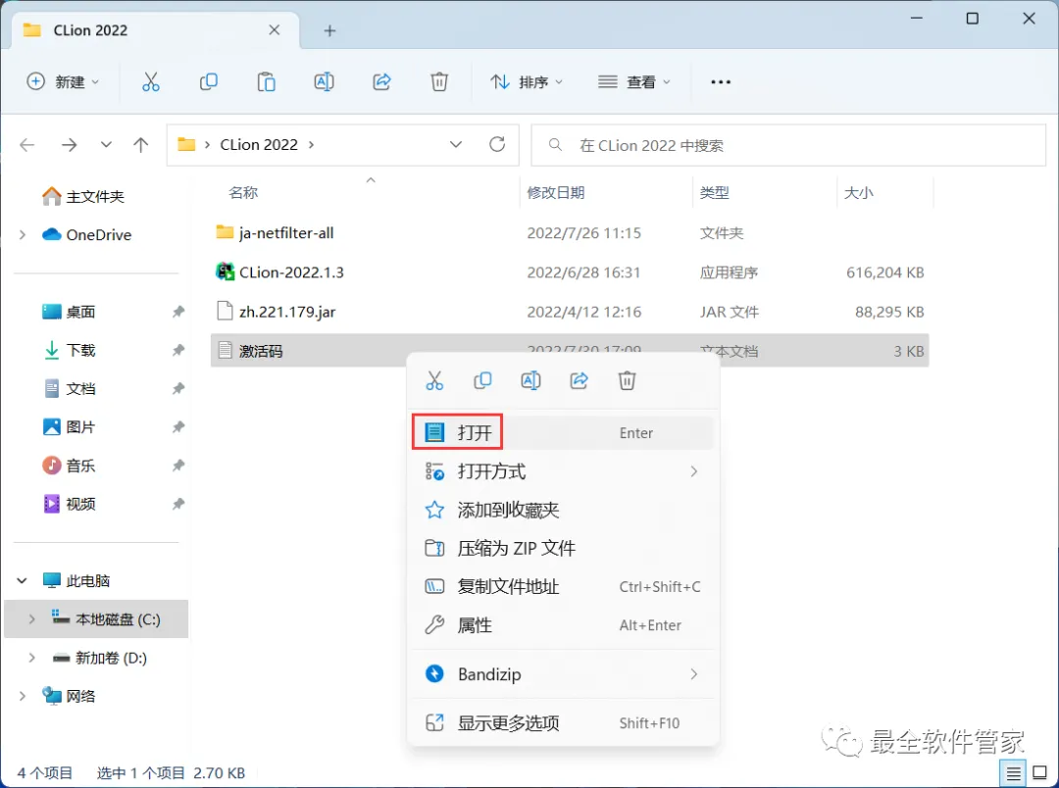Click the search box for CLion 2022
Viewport: 1059px width, 788px height.
(788, 145)
